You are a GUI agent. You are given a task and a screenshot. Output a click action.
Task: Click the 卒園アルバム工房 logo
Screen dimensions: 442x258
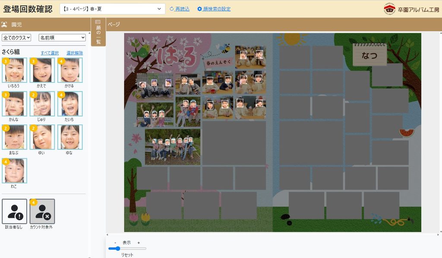click(x=411, y=9)
